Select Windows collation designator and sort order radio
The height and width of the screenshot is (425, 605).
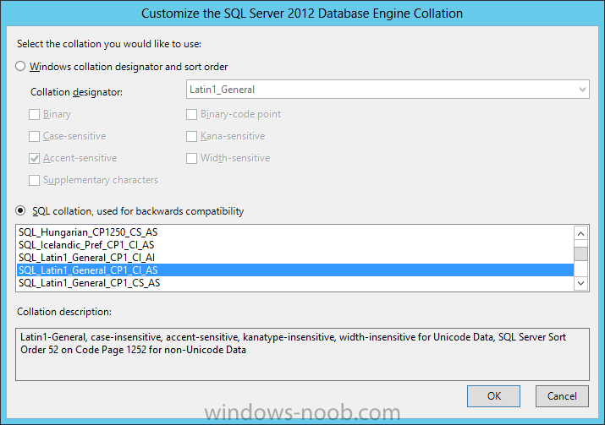tap(20, 66)
